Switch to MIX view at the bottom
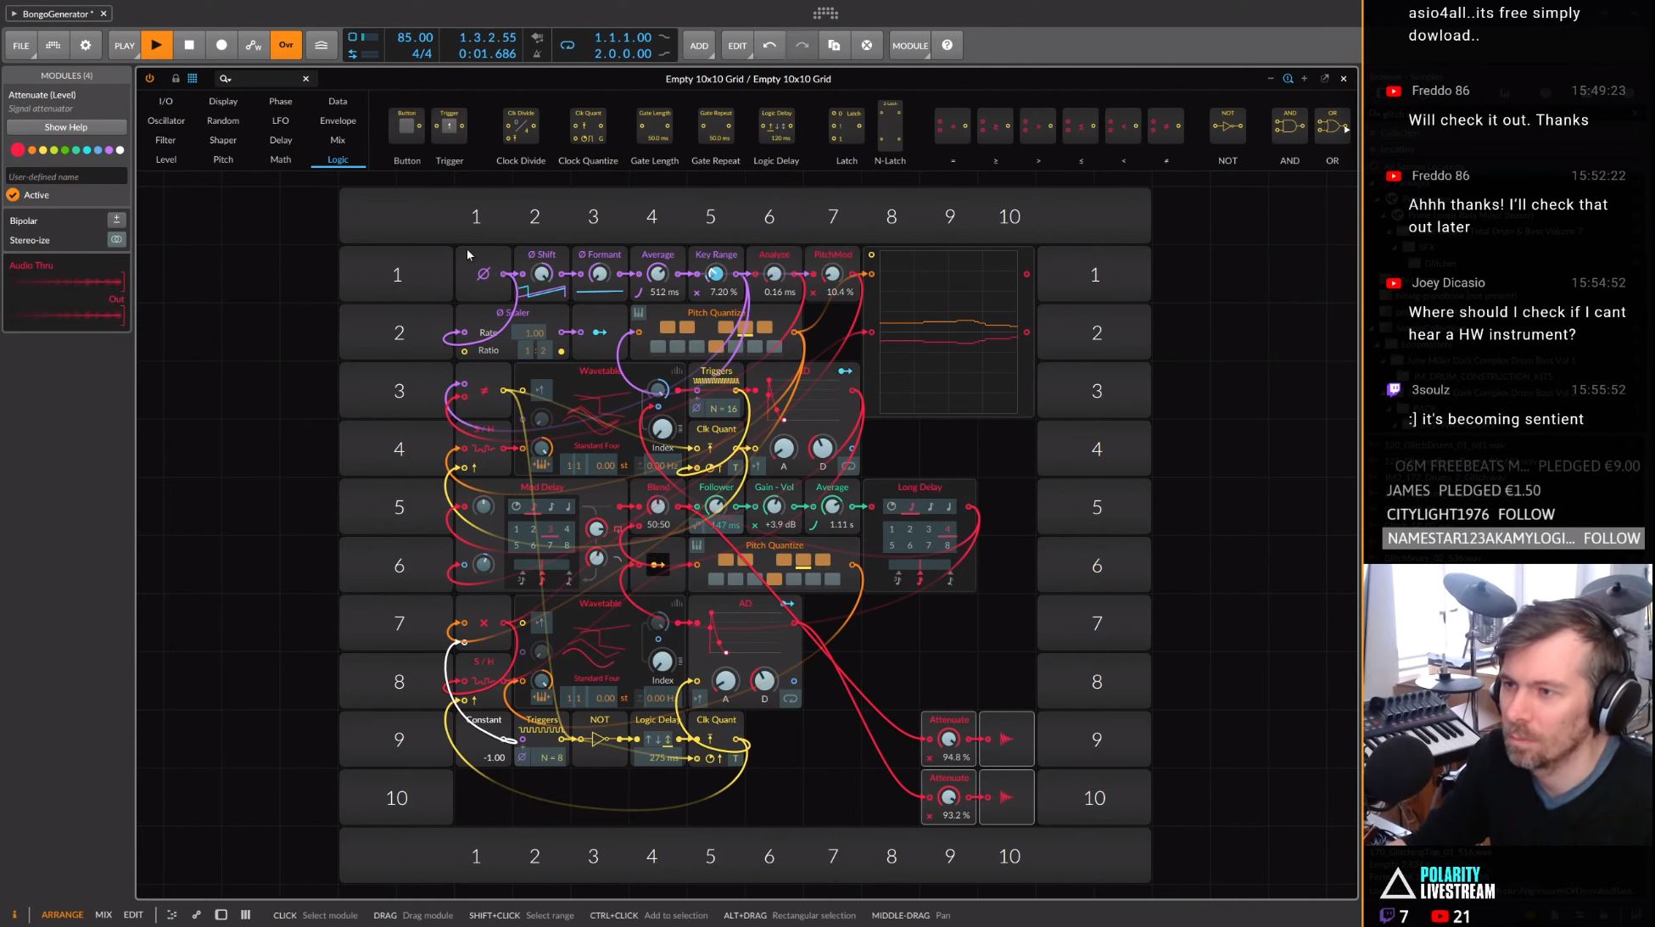Image resolution: width=1655 pixels, height=927 pixels. (x=103, y=914)
